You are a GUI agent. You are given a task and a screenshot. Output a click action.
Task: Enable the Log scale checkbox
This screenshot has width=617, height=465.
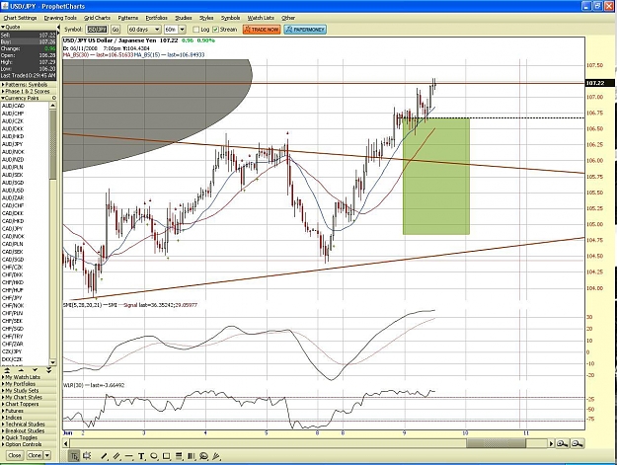click(196, 30)
